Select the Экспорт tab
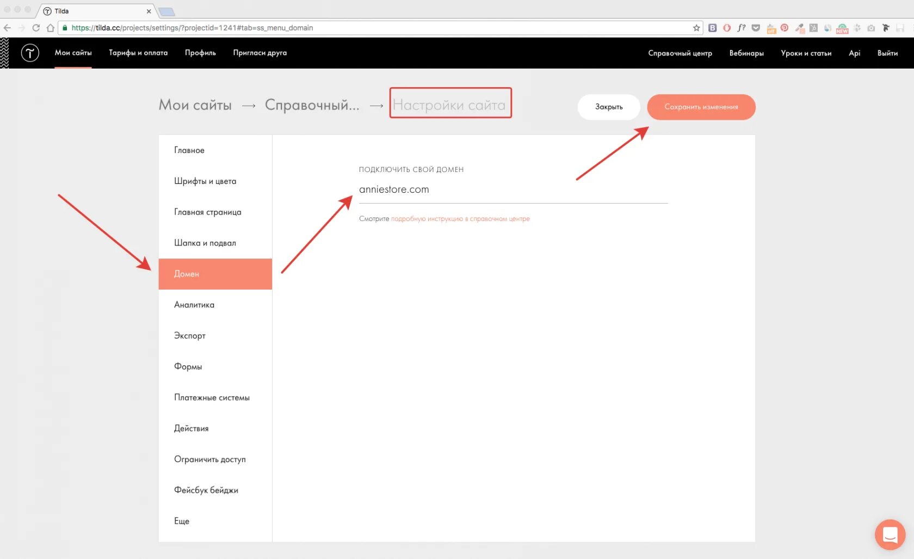The height and width of the screenshot is (559, 914). 215,336
